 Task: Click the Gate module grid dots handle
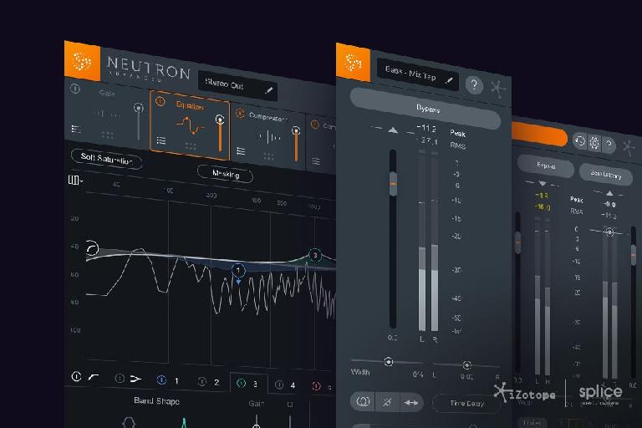(x=108, y=135)
